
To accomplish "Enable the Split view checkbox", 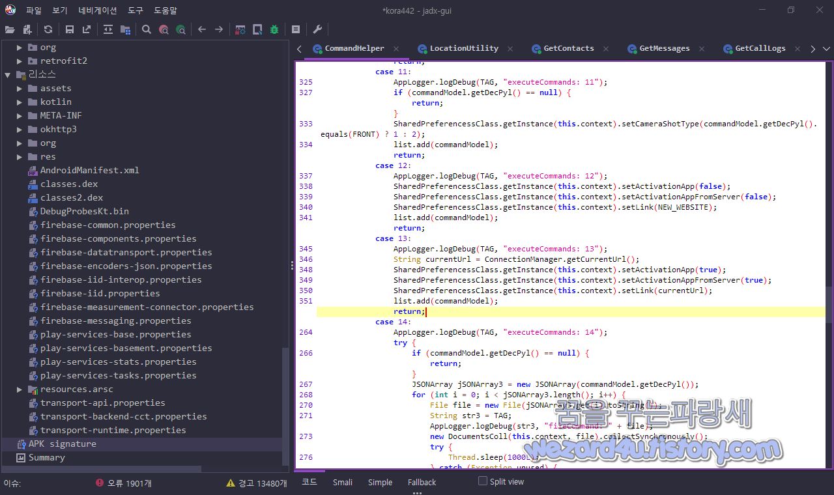I will coord(483,481).
